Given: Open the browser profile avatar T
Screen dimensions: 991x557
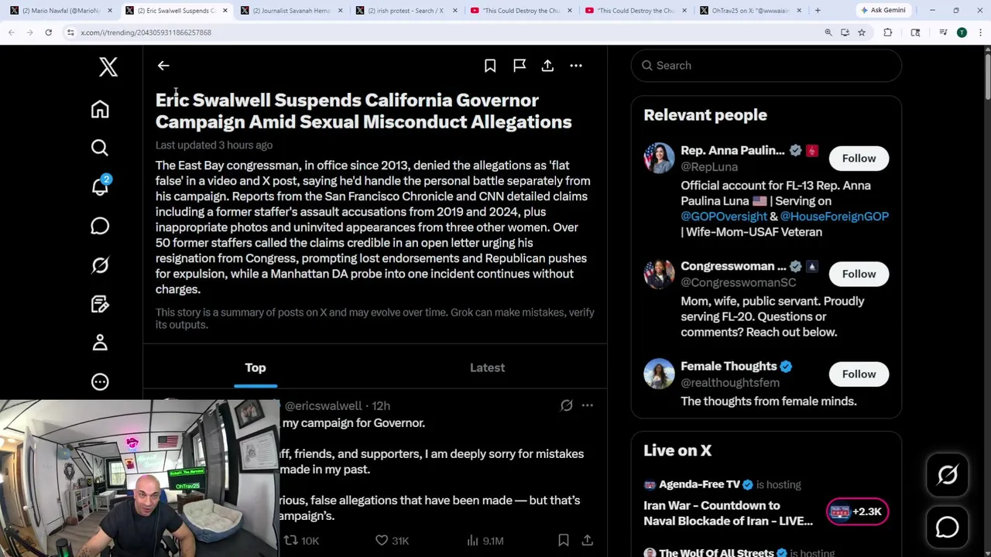Looking at the screenshot, I should (x=962, y=32).
